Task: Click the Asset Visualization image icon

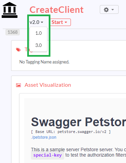Action: coord(18,85)
